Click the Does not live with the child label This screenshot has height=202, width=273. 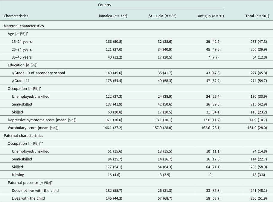[35, 190]
